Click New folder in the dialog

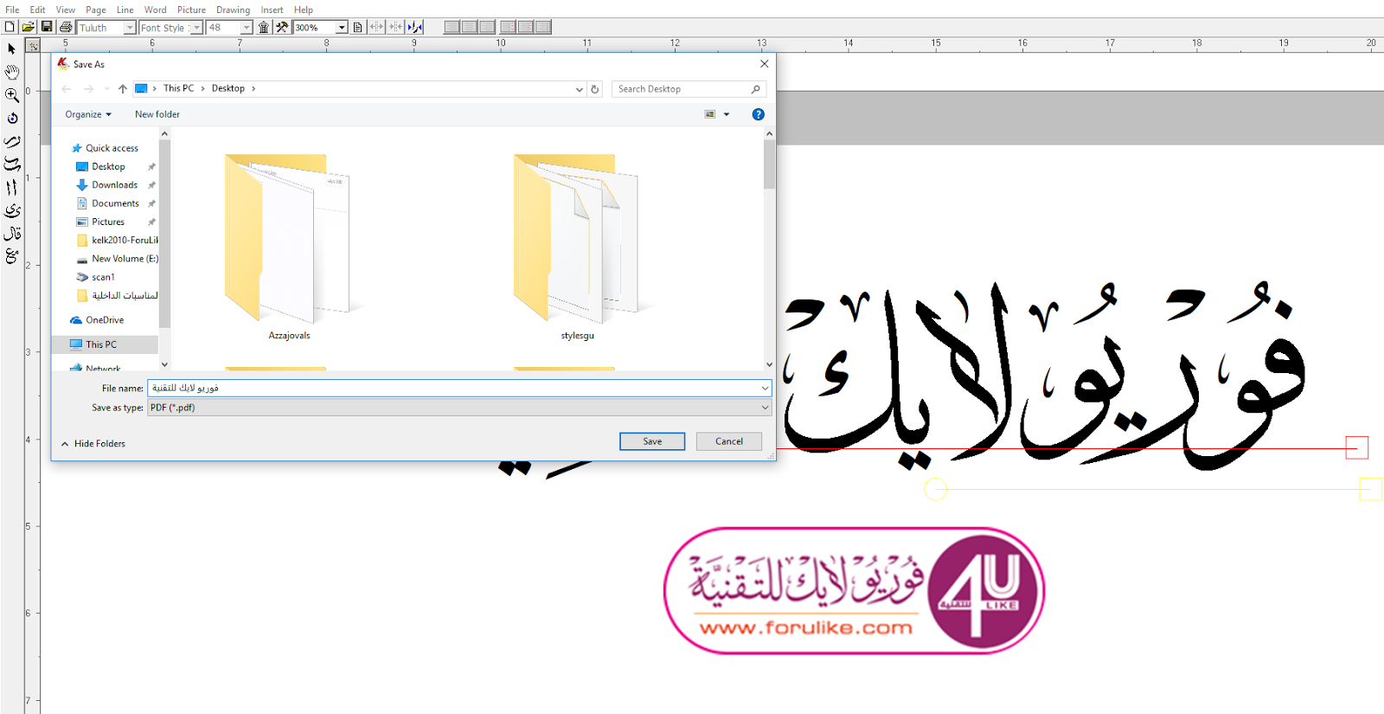coord(157,114)
